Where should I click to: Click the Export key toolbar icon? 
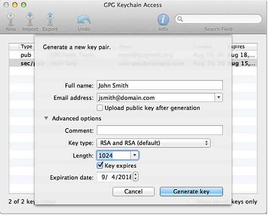click(50, 19)
